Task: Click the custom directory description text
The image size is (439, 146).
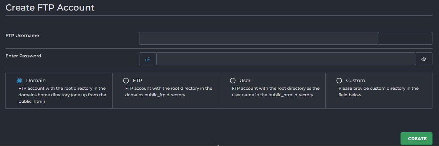Action: coord(378,92)
